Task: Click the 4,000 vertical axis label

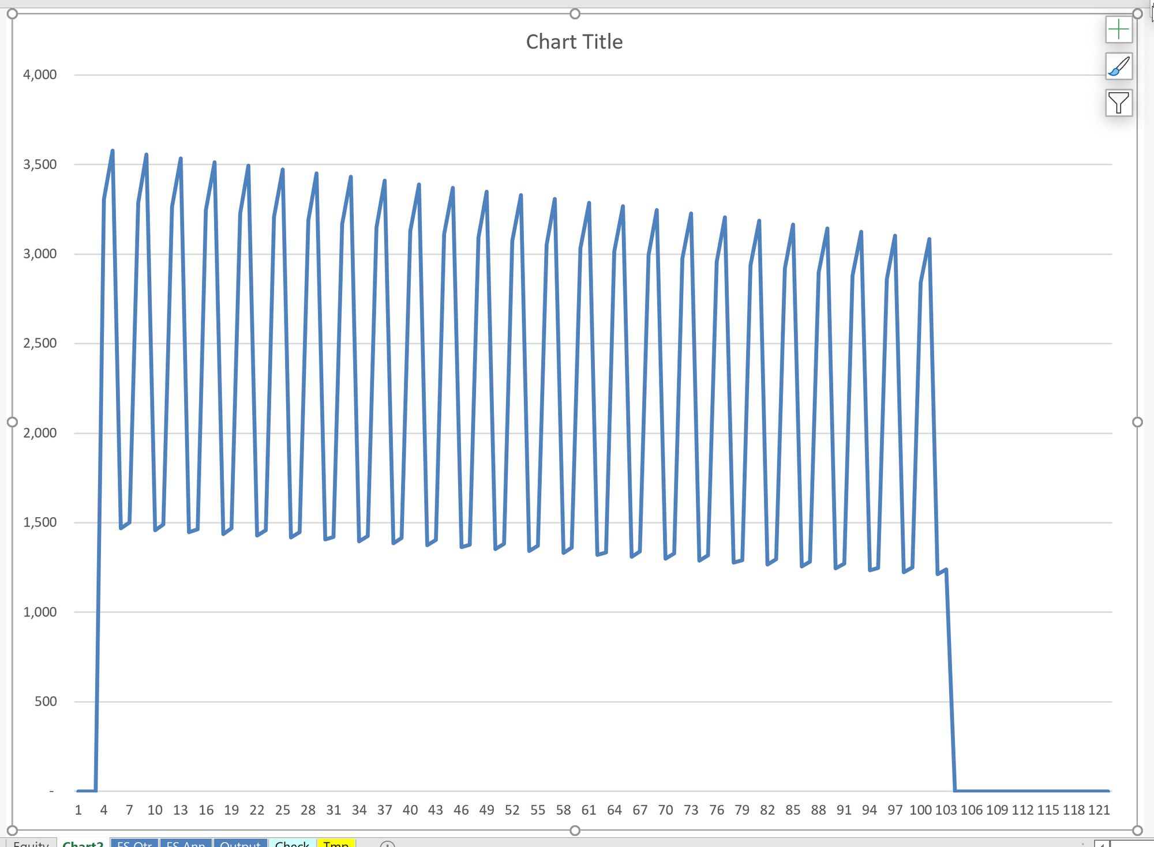Action: coord(40,75)
